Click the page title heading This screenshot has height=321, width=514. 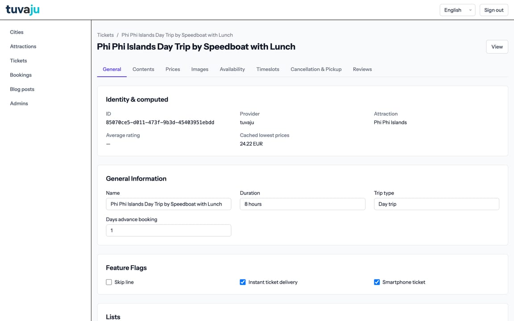[196, 46]
